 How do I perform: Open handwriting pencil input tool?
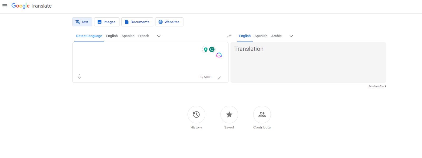point(219,78)
